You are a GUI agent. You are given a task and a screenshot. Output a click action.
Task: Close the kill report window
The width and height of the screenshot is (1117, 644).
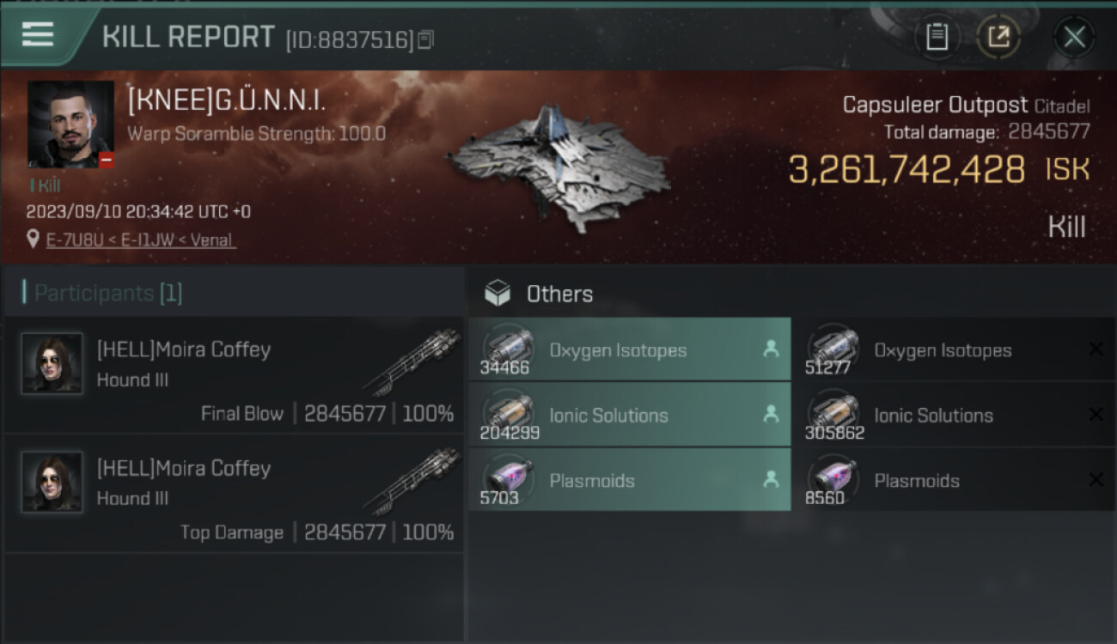tap(1074, 37)
